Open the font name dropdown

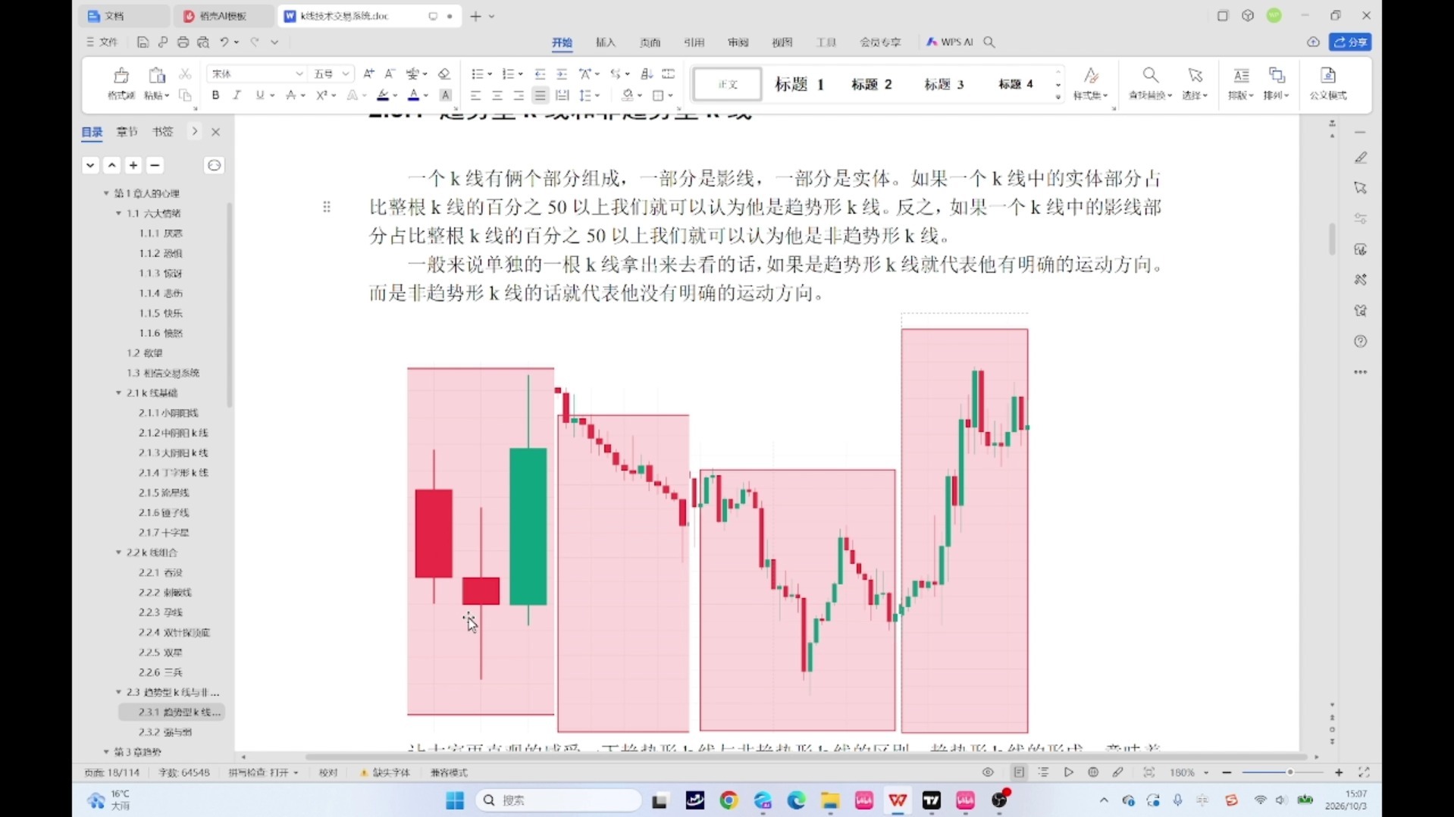pyautogui.click(x=299, y=74)
